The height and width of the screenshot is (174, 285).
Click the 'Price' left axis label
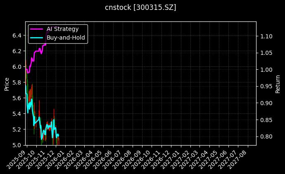click(7, 84)
